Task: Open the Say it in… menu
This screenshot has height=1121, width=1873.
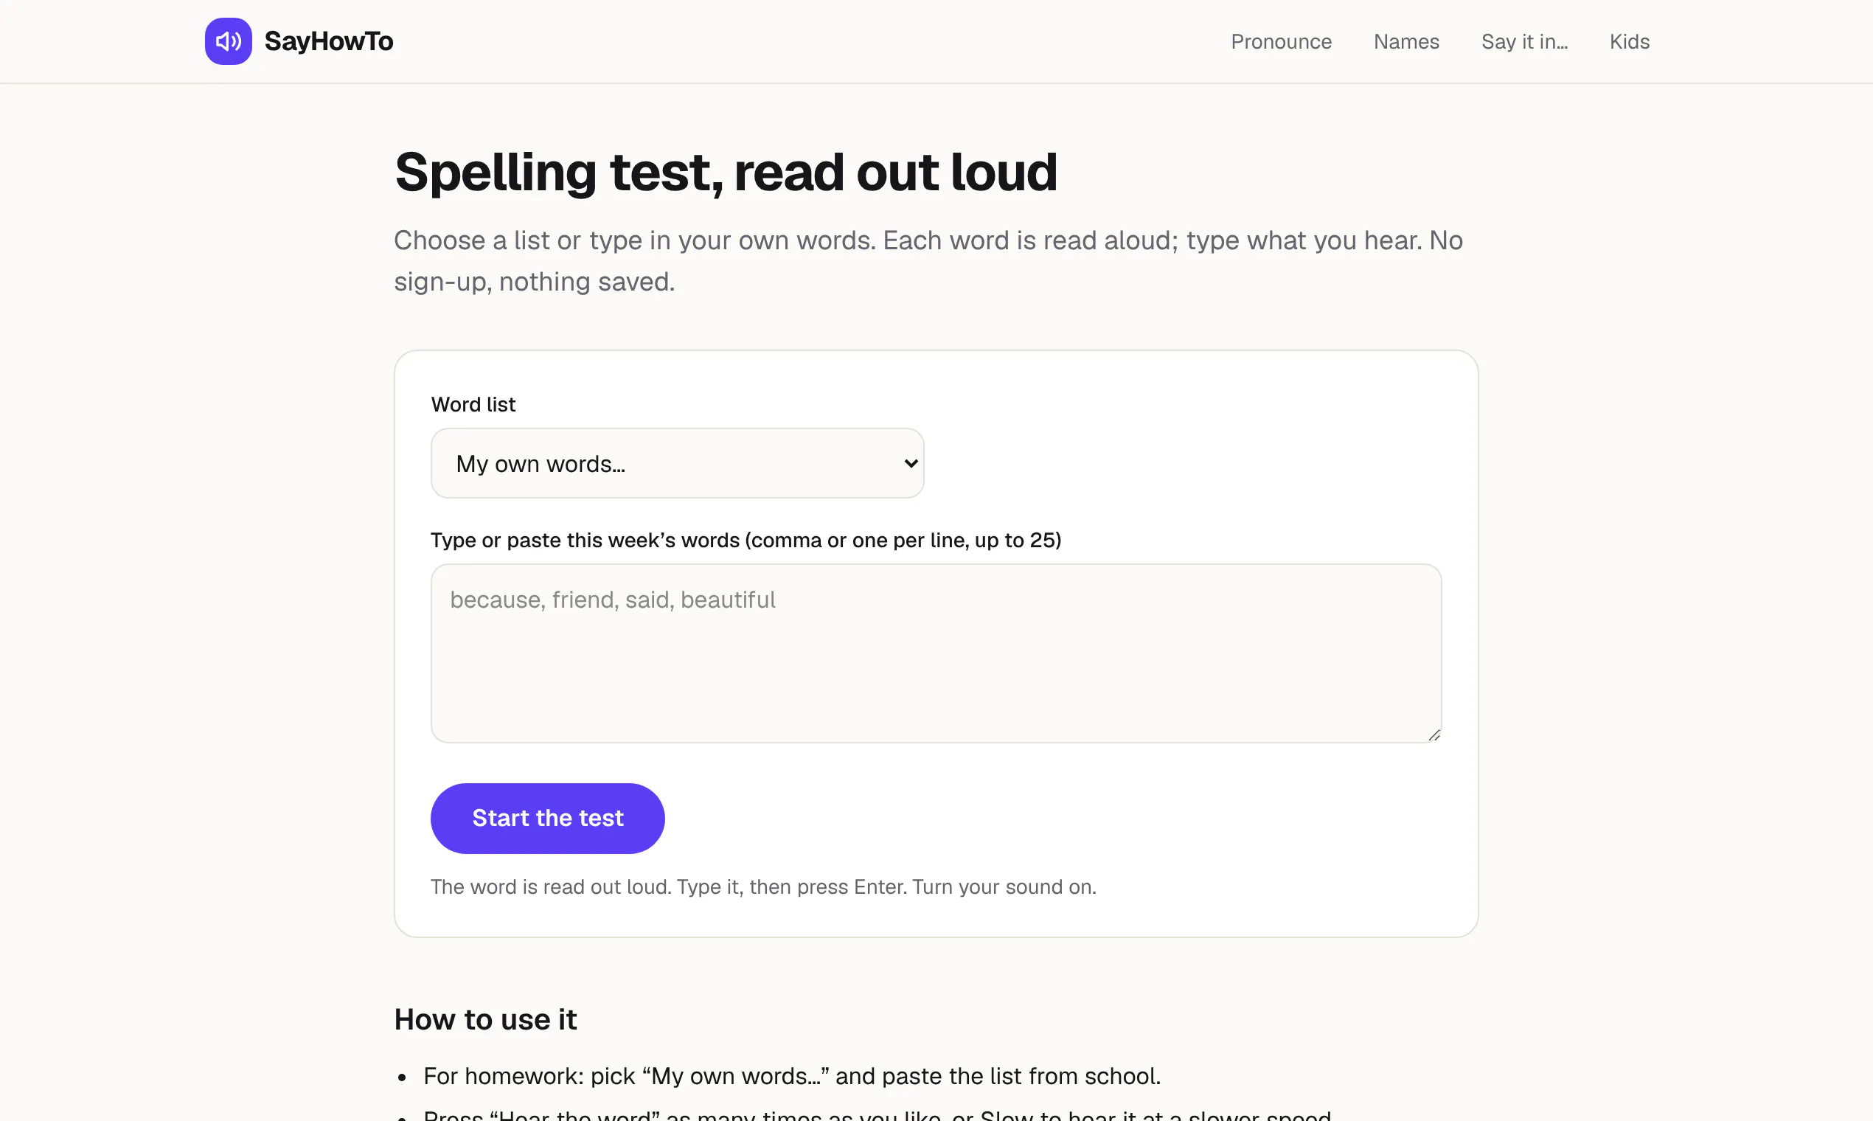Action: tap(1524, 41)
